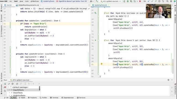This screenshot has height=99, width=177.
Task: Collapse all nodes in test results
Action: (x=29, y=84)
